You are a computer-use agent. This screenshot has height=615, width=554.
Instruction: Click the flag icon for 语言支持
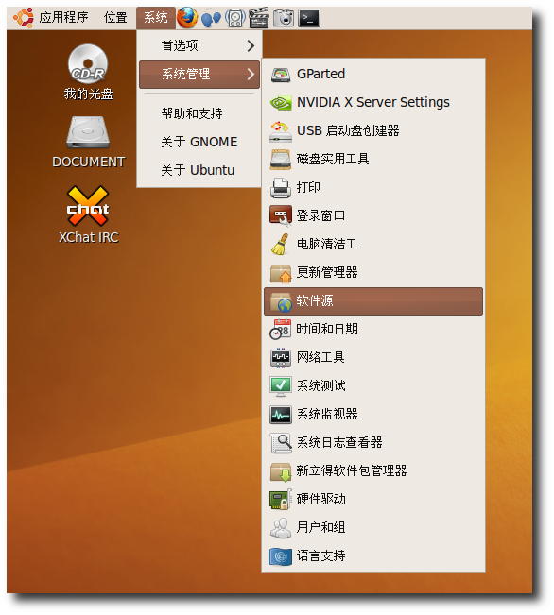[x=281, y=556]
